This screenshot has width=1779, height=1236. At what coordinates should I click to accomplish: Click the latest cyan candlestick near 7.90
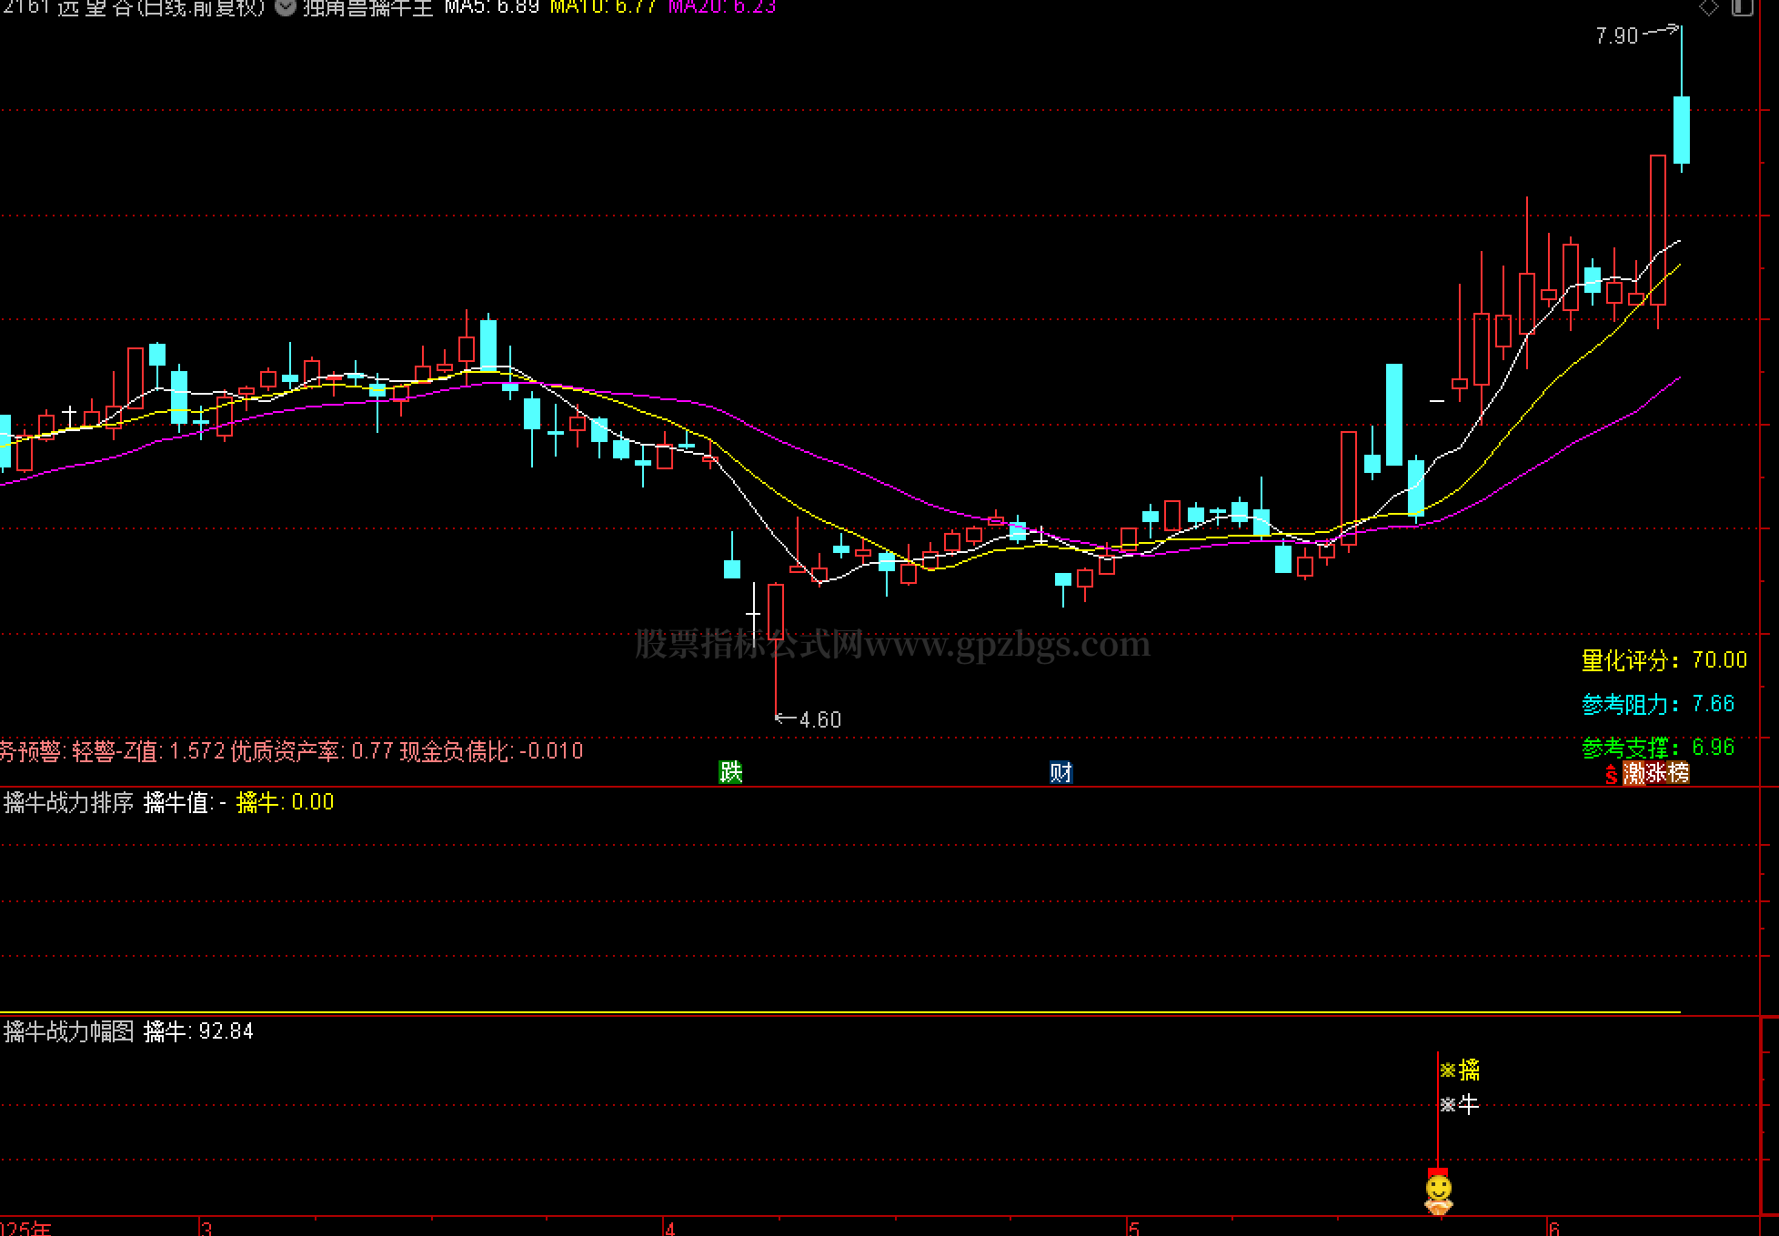[1682, 130]
